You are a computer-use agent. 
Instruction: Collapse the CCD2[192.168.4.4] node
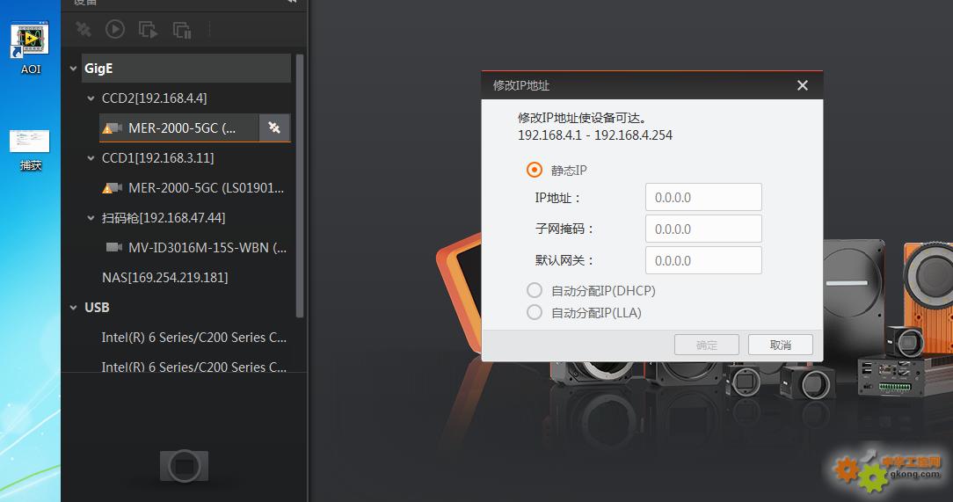(x=91, y=98)
